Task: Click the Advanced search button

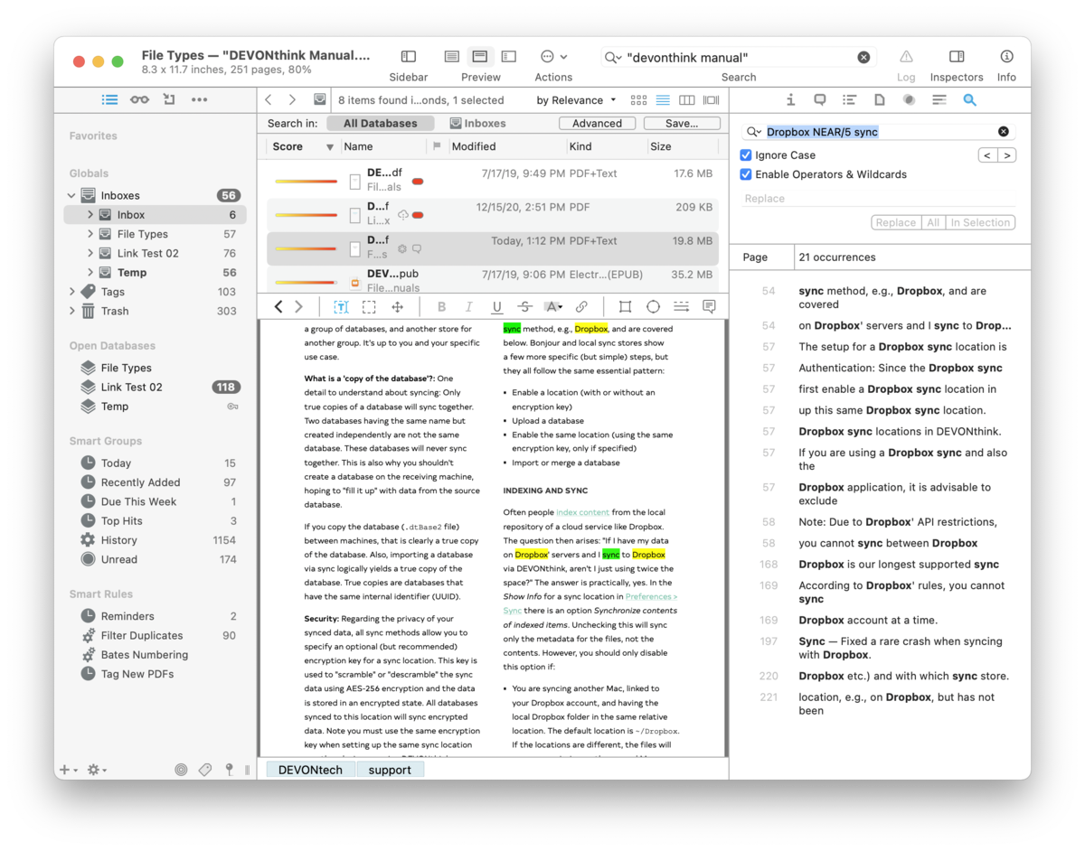Action: (x=597, y=124)
